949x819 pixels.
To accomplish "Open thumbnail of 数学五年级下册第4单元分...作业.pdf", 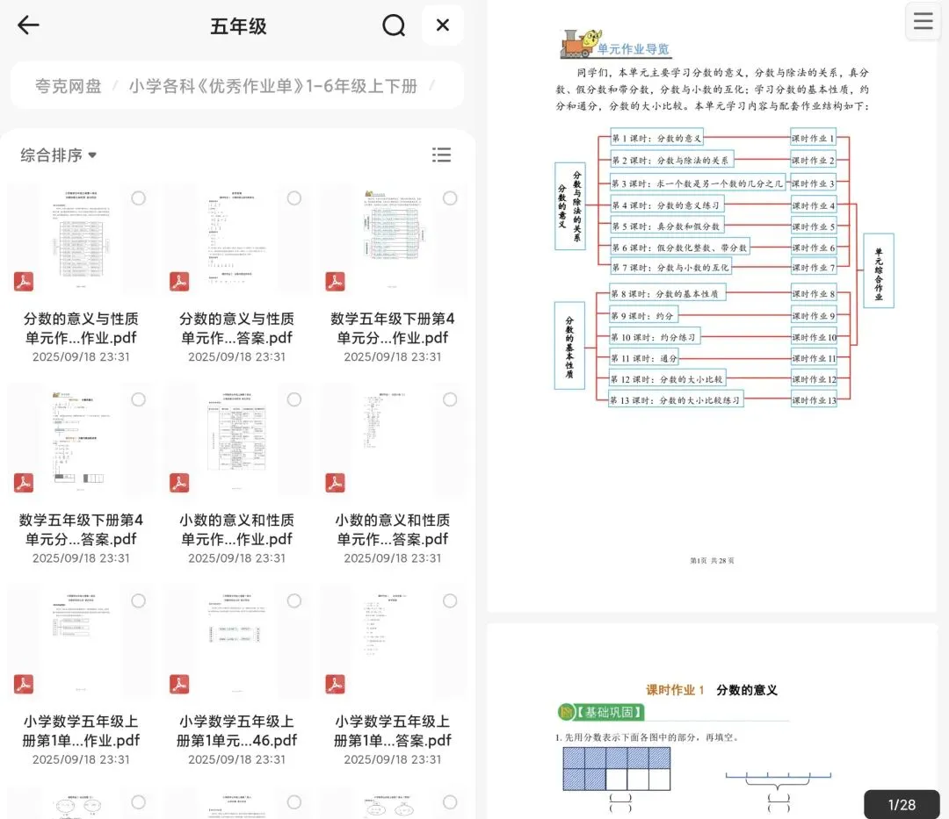I will click(392, 240).
